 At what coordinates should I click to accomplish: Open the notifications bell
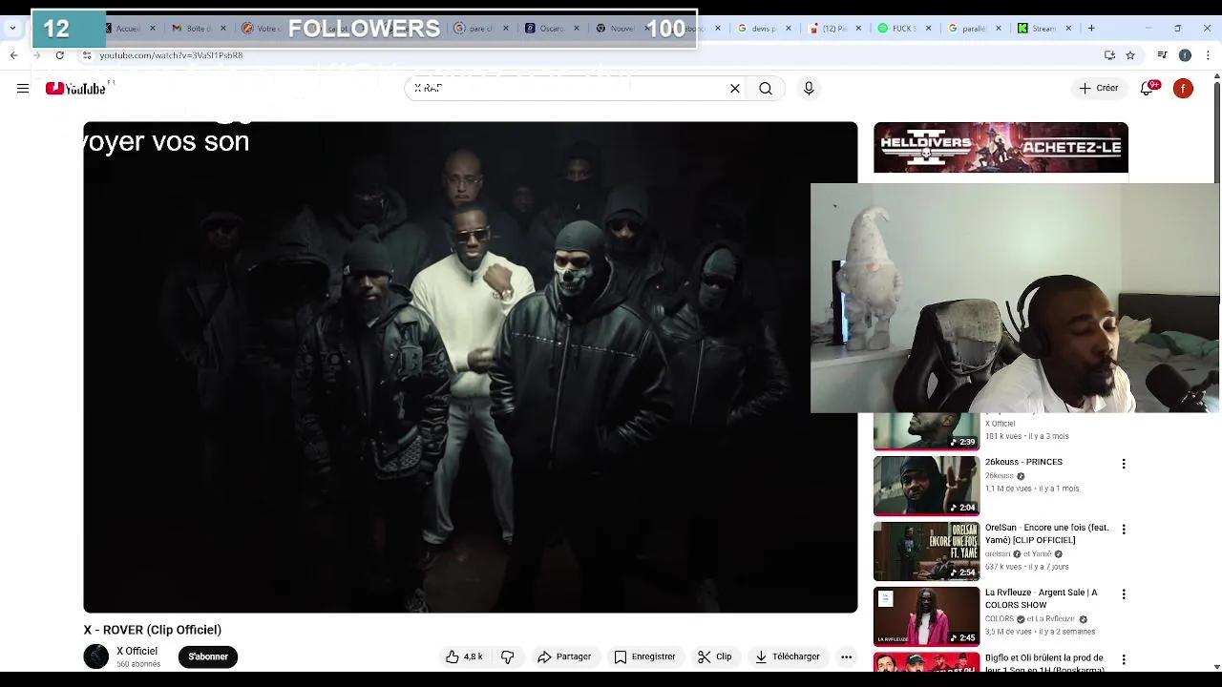(x=1148, y=89)
